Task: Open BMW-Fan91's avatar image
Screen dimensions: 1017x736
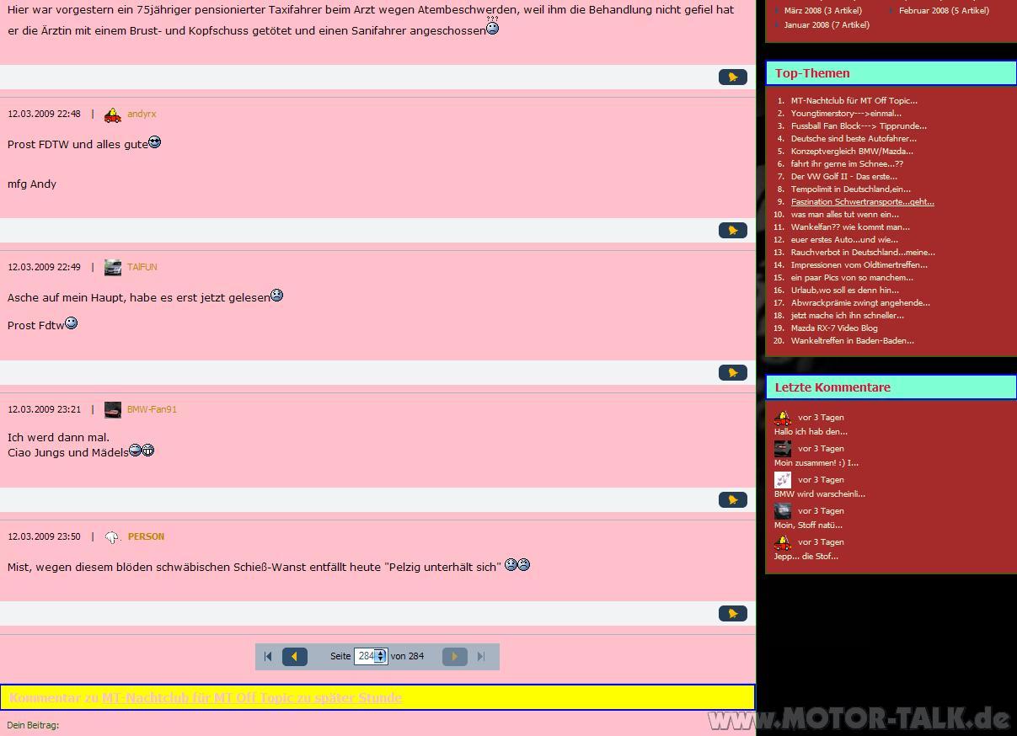Action: tap(113, 410)
